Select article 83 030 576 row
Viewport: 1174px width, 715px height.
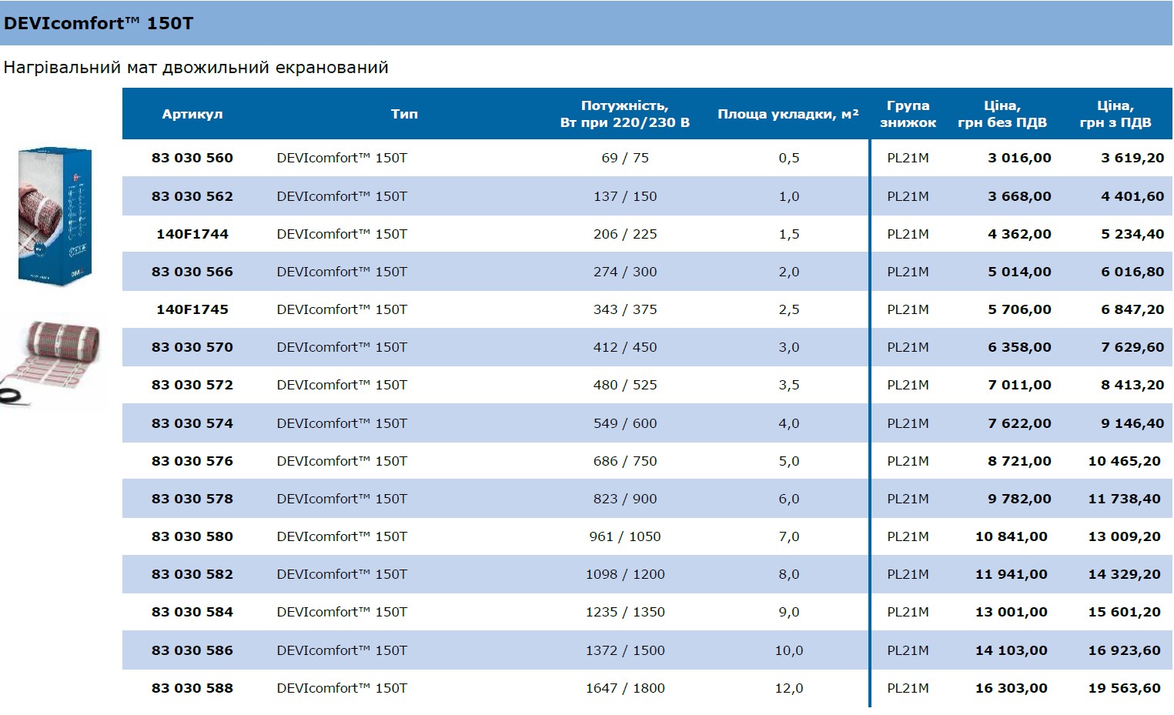(647, 461)
